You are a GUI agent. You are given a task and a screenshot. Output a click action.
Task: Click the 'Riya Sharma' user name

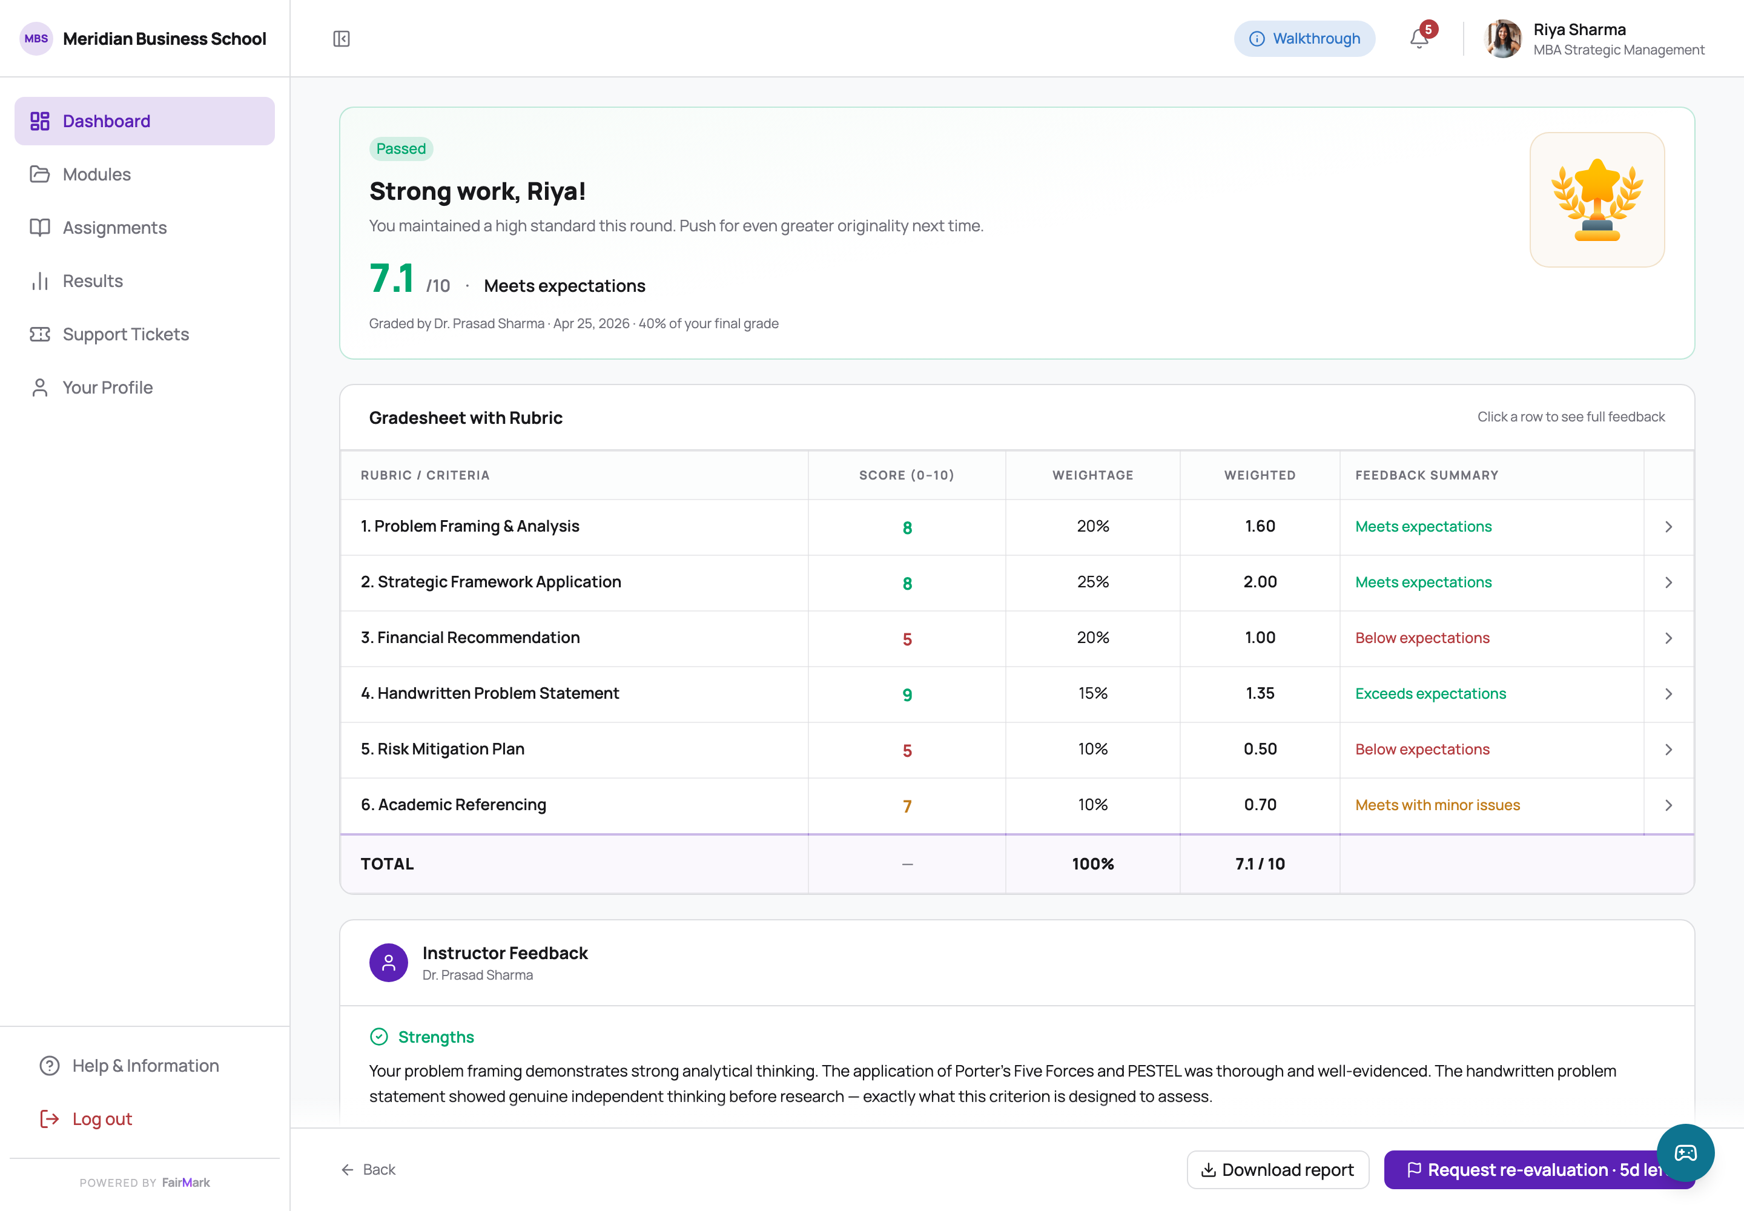(1579, 30)
